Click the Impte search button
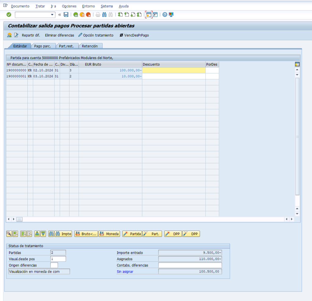The height and width of the screenshot is (301, 312). click(63, 234)
